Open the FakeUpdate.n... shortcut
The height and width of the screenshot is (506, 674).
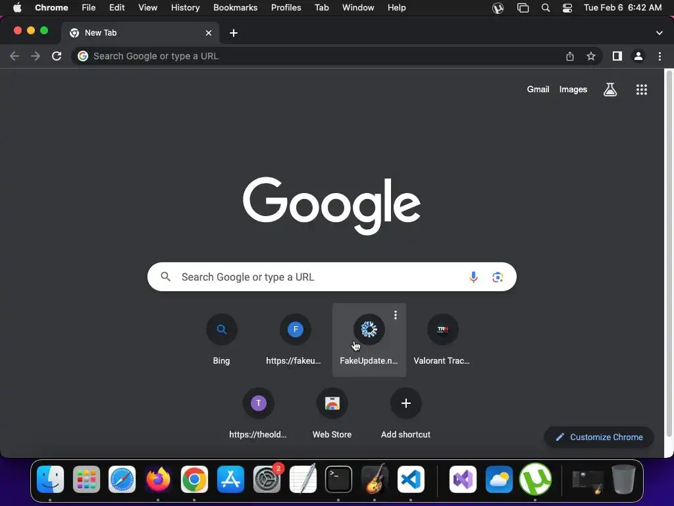coord(369,340)
